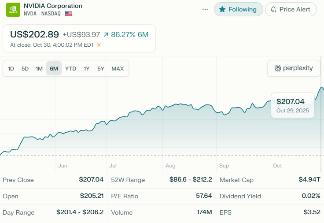Select the 1Y chart range
Viewport: 324px width, 223px height.
click(x=87, y=68)
